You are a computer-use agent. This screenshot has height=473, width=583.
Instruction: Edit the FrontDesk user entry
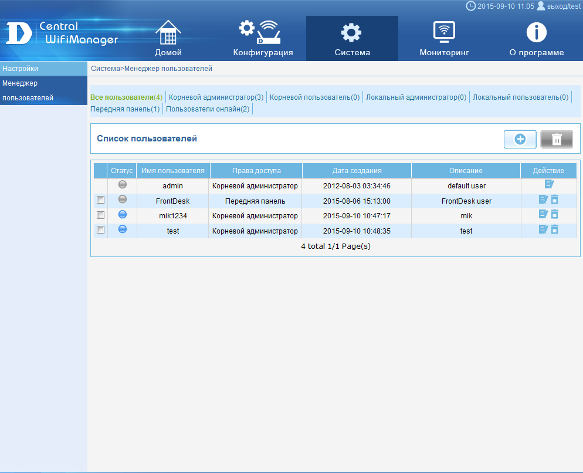pos(543,200)
